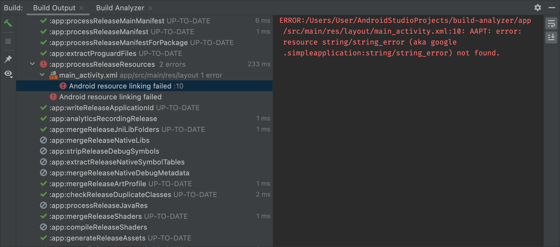The width and height of the screenshot is (560, 247).
Task: Toggle scroll to end of output
Action: click(x=551, y=37)
